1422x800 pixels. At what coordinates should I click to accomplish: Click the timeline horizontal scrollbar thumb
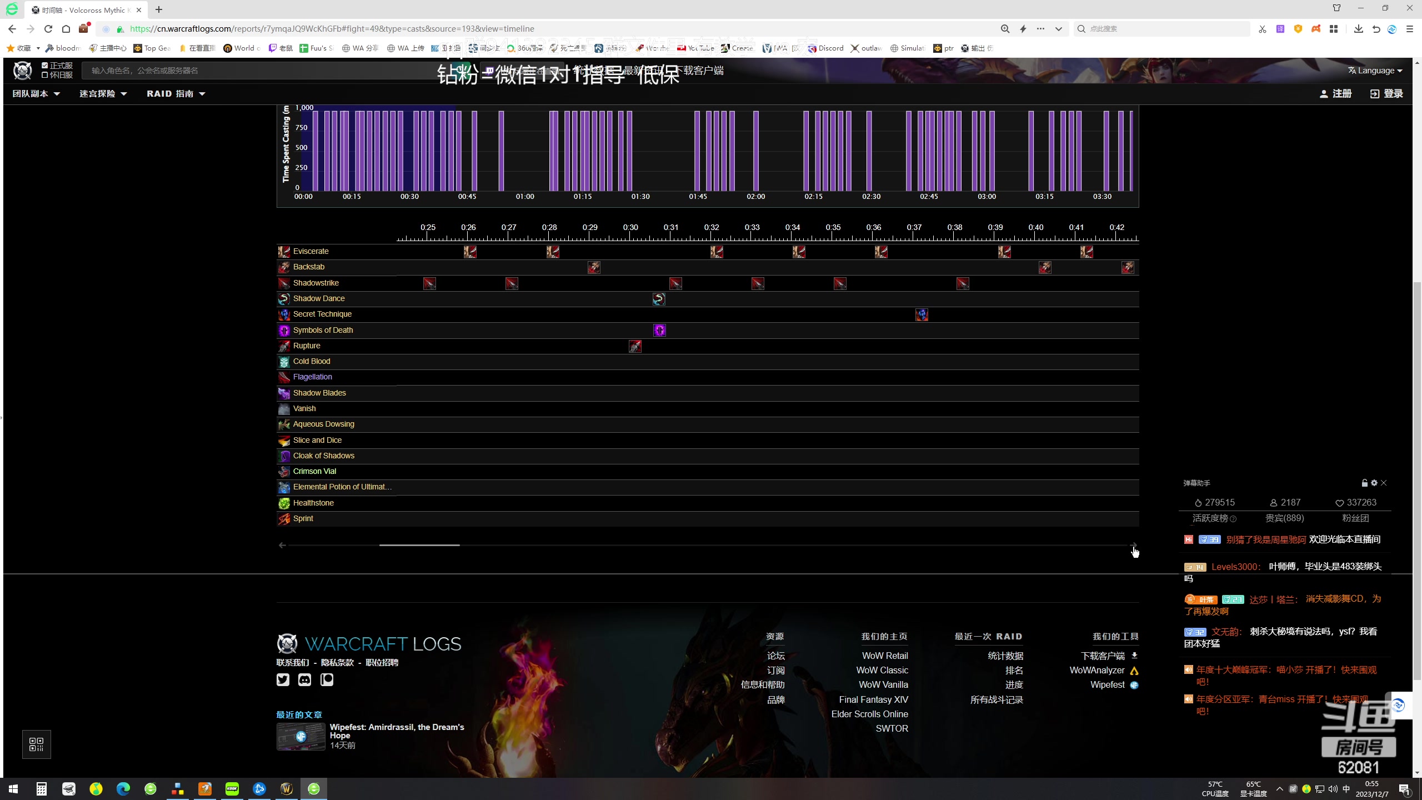point(419,545)
